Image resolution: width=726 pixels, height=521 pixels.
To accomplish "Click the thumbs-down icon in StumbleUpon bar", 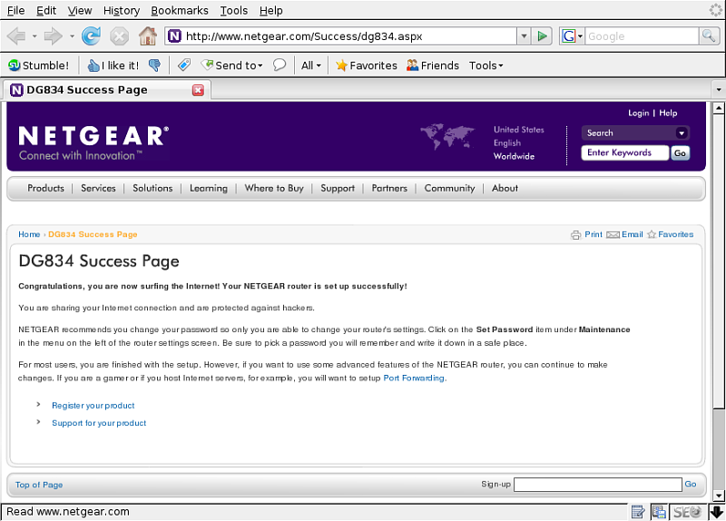I will (x=154, y=65).
